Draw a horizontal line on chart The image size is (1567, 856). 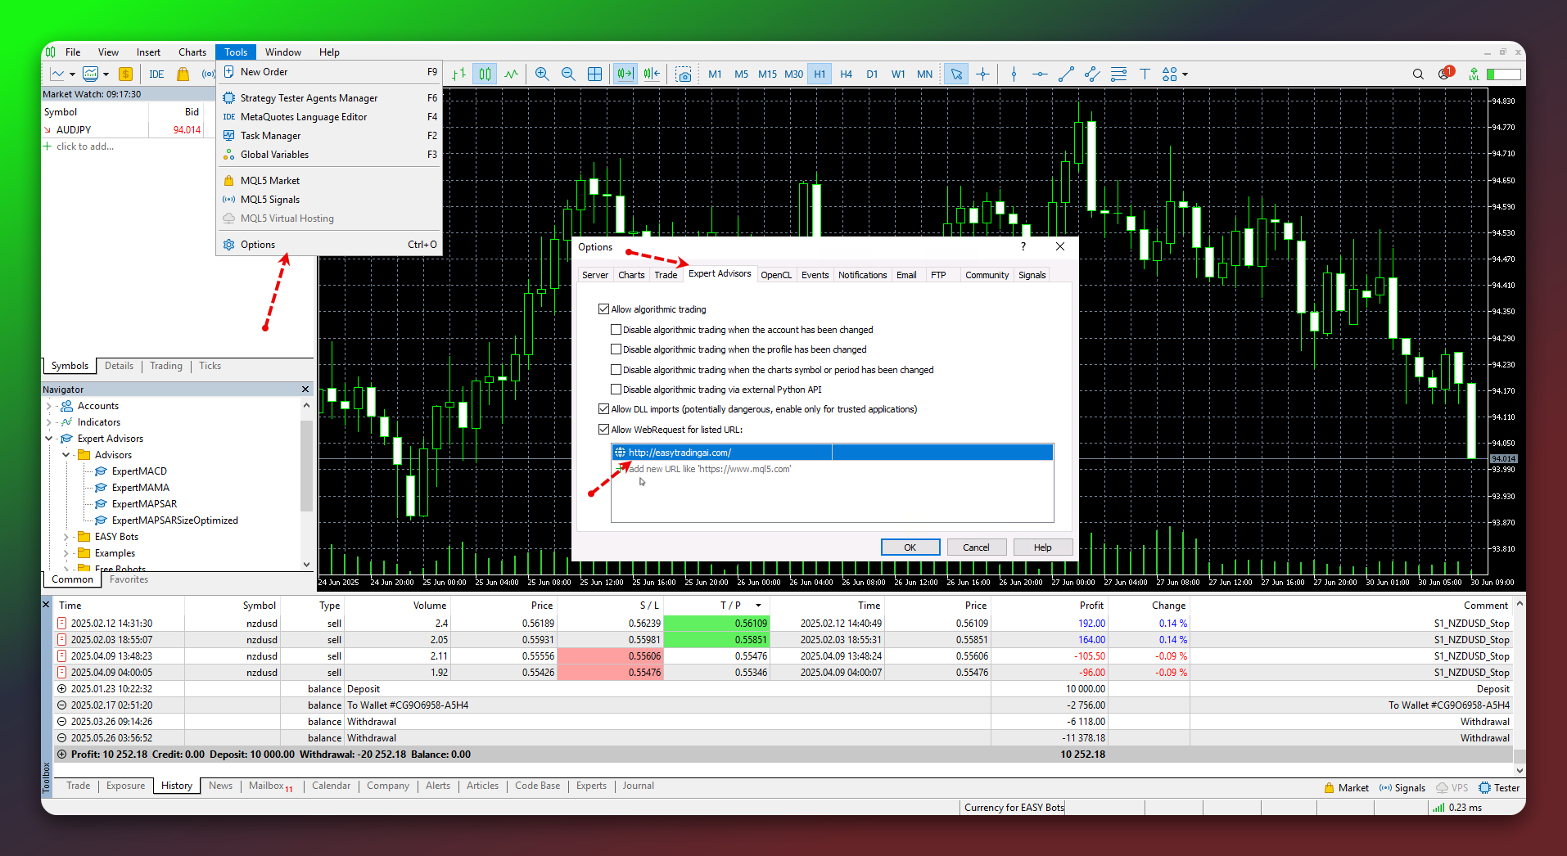[1040, 74]
